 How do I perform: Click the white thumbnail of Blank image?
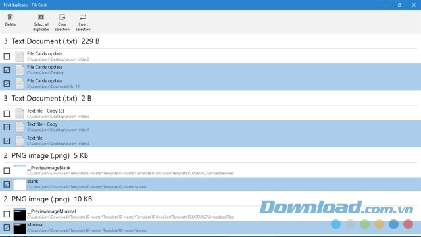coord(20,184)
